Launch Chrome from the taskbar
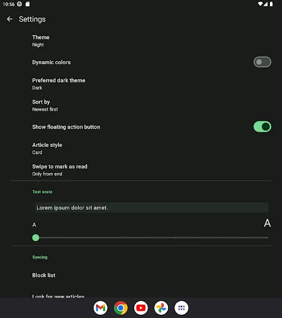This screenshot has height=318, width=282. click(121, 308)
